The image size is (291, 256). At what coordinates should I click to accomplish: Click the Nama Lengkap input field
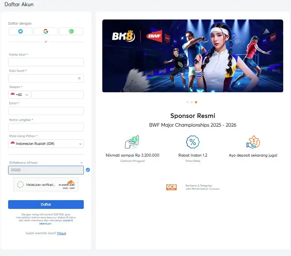point(46,127)
